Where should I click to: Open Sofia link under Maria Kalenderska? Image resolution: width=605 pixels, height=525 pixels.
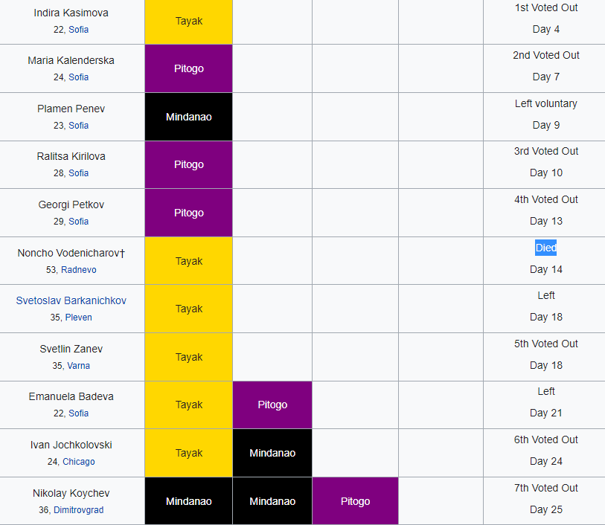pos(78,77)
